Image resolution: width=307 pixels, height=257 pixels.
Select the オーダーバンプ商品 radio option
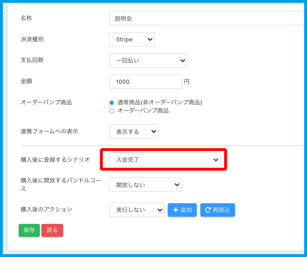(x=112, y=111)
